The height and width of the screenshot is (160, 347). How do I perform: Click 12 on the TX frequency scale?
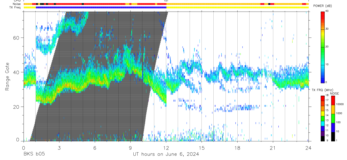327,125
